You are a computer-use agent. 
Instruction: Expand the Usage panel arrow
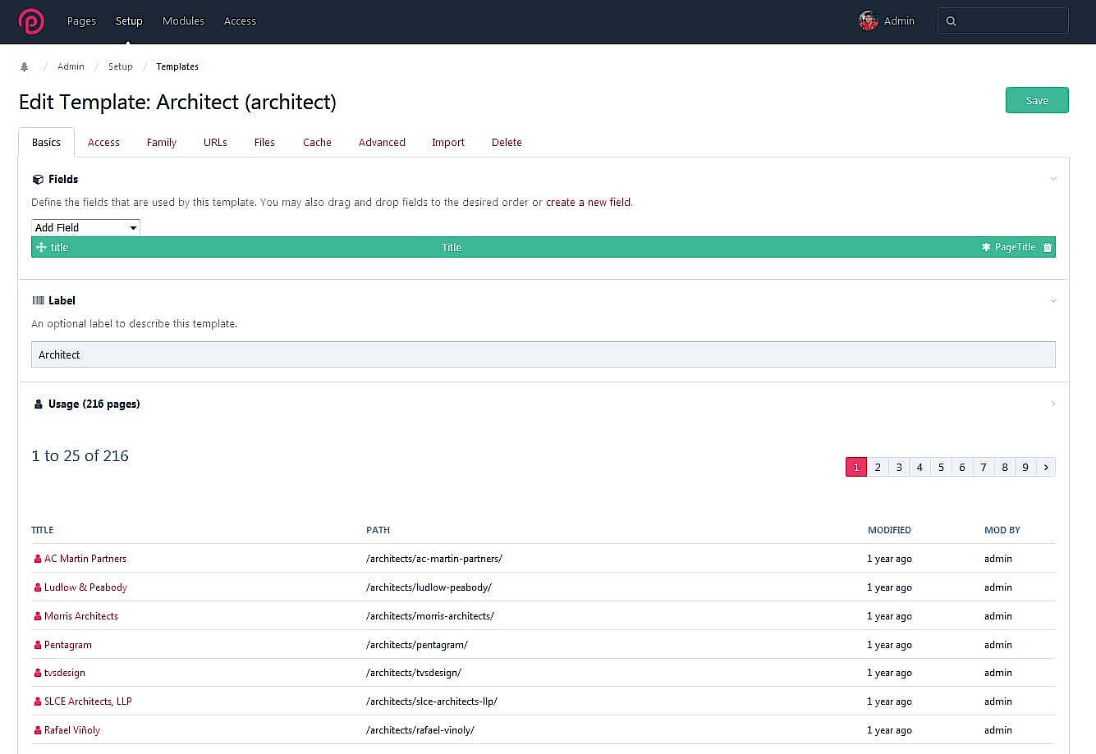(1053, 404)
